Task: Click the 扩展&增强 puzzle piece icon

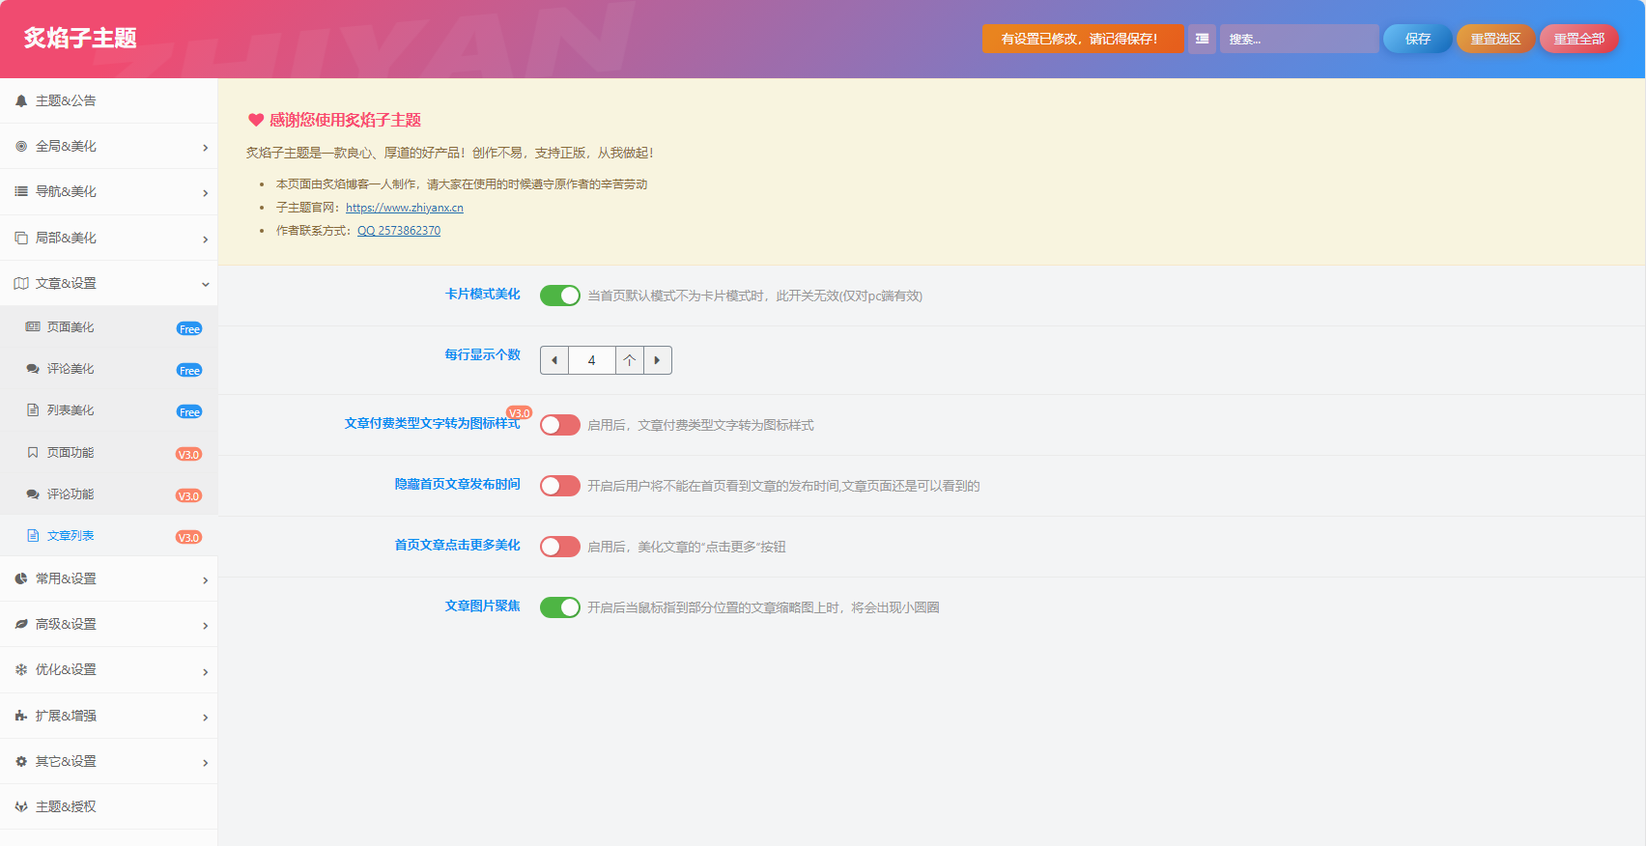Action: tap(21, 716)
